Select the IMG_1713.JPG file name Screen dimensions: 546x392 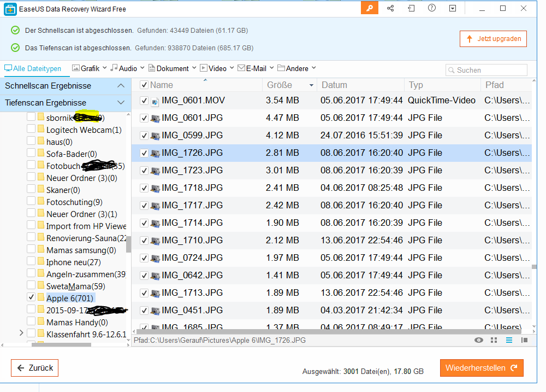pos(192,292)
